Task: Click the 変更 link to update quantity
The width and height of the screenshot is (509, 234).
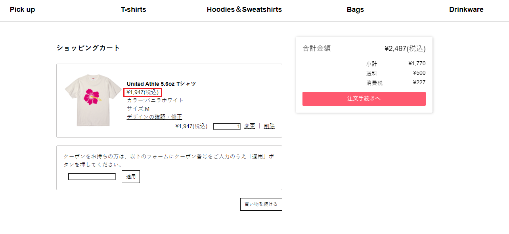Action: 250,126
